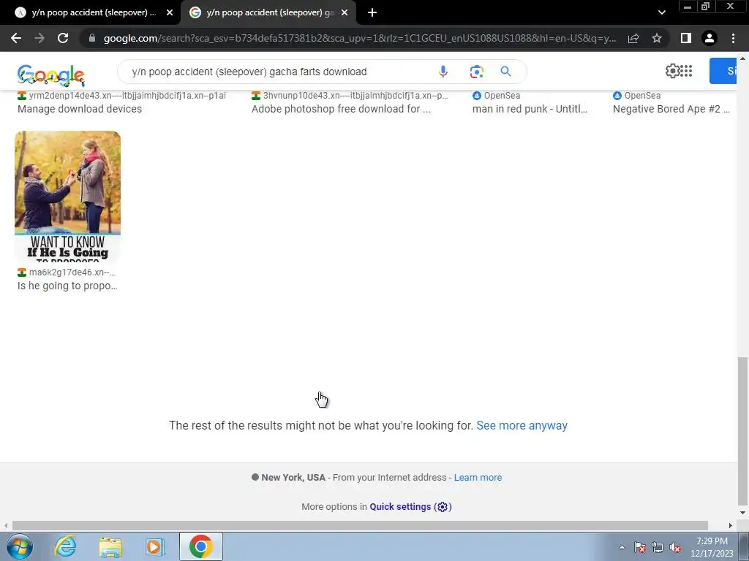749x561 pixels.
Task: Select the active Google results tab
Action: tap(268, 12)
